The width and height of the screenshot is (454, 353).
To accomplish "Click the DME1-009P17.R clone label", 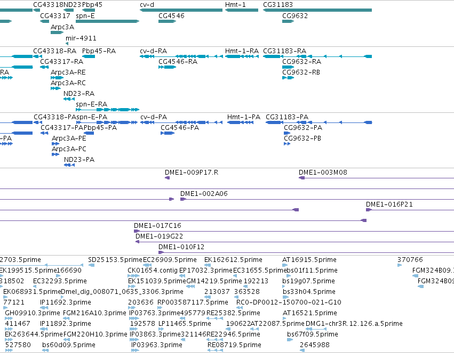I will (x=192, y=173).
